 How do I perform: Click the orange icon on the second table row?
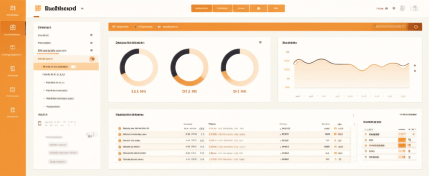pyautogui.click(x=119, y=135)
